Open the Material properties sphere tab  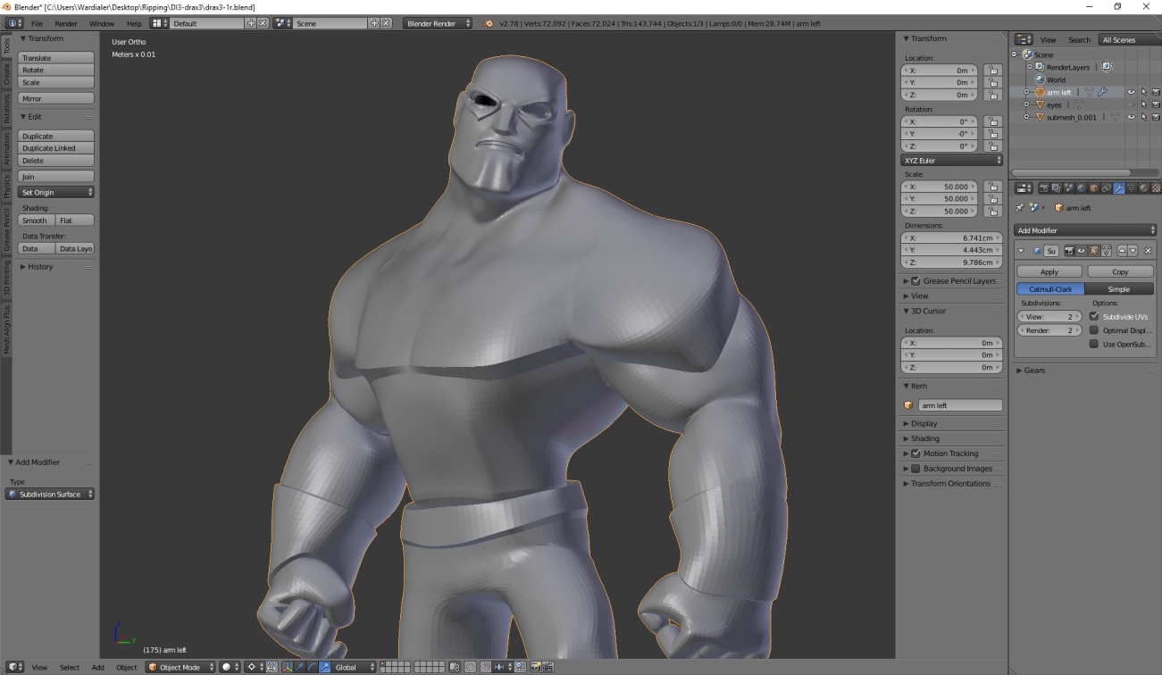click(1144, 188)
